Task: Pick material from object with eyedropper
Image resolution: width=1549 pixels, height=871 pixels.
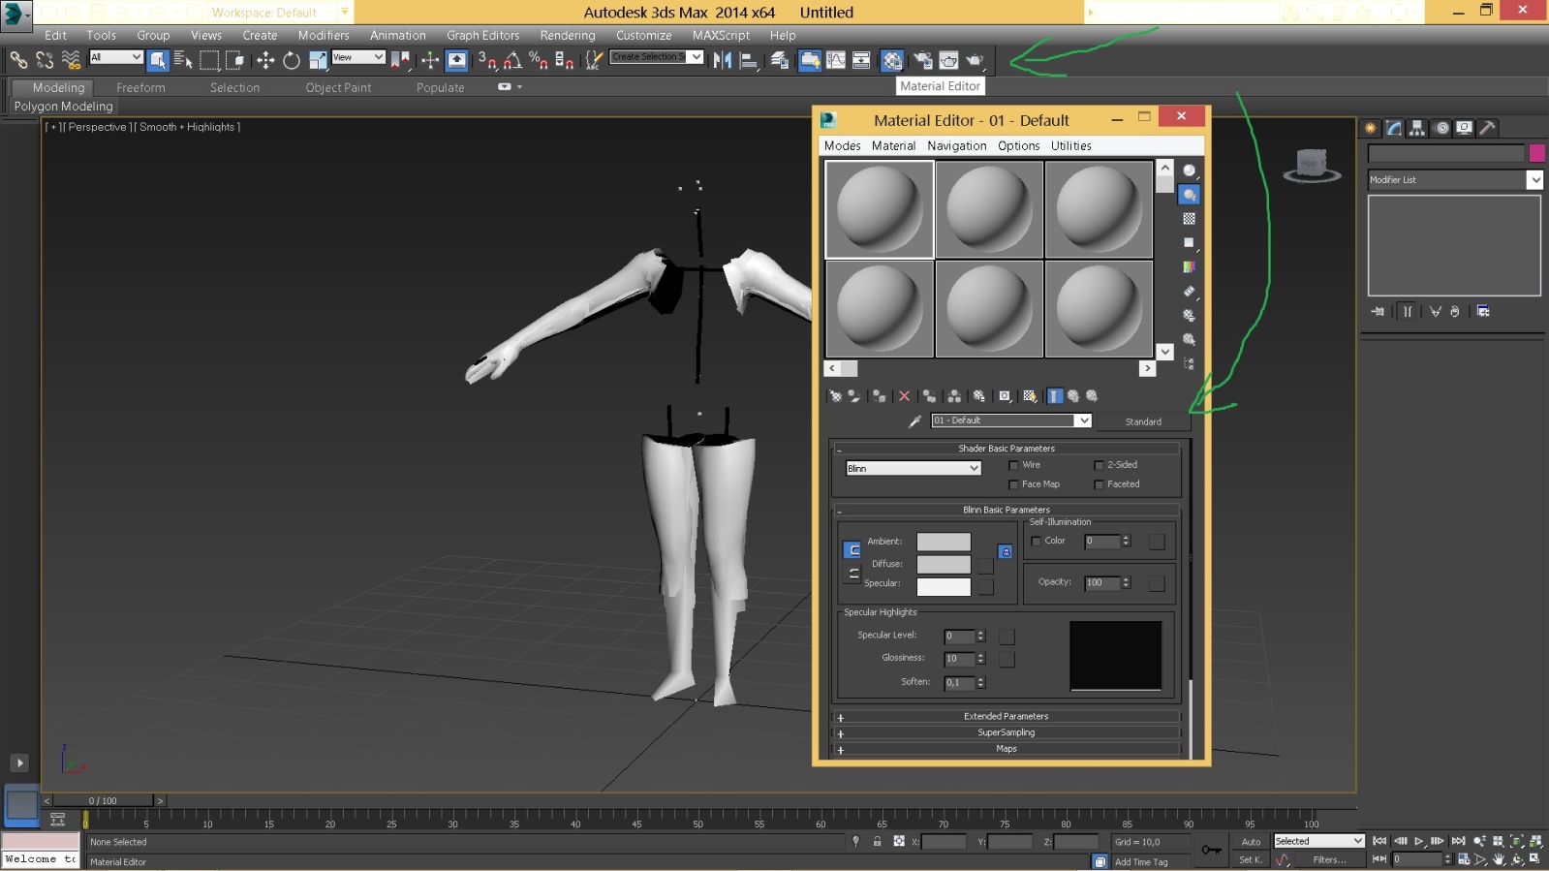Action: tap(914, 421)
